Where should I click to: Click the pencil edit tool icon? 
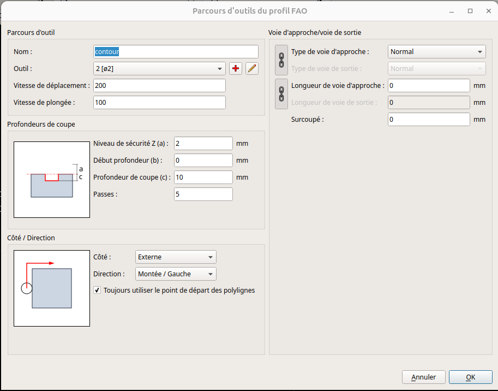point(251,68)
